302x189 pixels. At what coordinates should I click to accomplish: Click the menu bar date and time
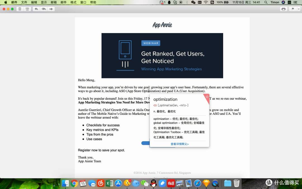(x=246, y=2)
